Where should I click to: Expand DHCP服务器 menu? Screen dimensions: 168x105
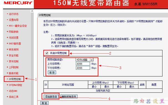[15, 43]
